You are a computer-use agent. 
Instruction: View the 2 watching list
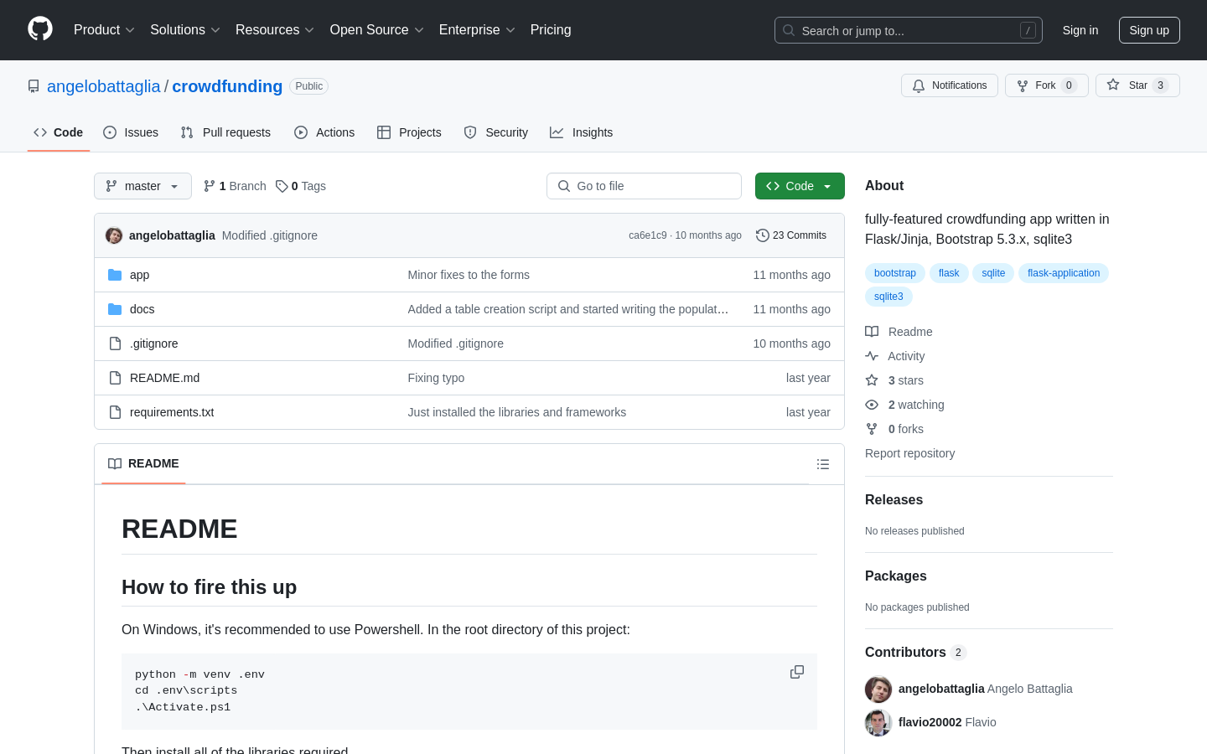click(x=904, y=405)
